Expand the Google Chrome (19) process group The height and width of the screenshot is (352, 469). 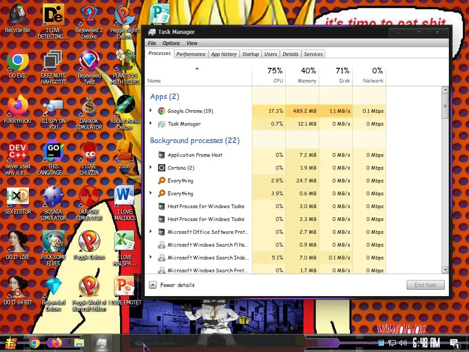coord(151,110)
